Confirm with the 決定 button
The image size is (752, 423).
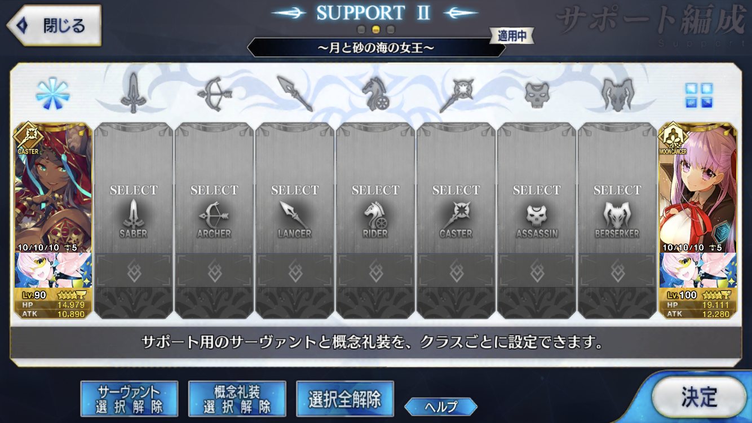pyautogui.click(x=699, y=397)
